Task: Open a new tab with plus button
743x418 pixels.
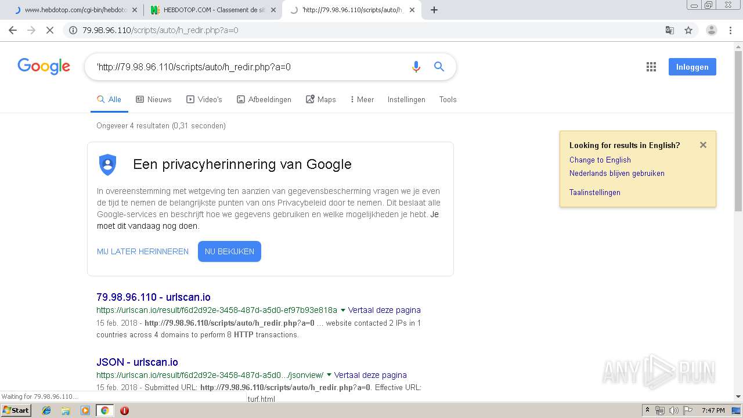Action: pos(434,10)
